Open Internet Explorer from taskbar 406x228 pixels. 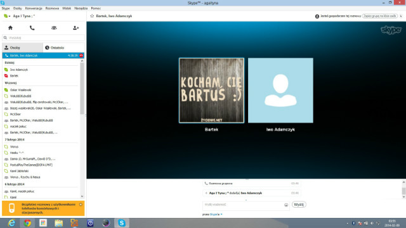pyautogui.click(x=11, y=223)
